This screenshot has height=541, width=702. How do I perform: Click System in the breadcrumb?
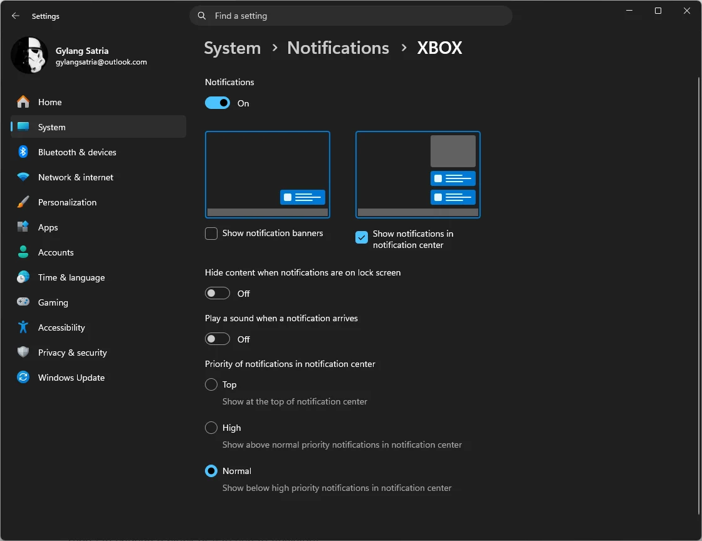(x=233, y=48)
